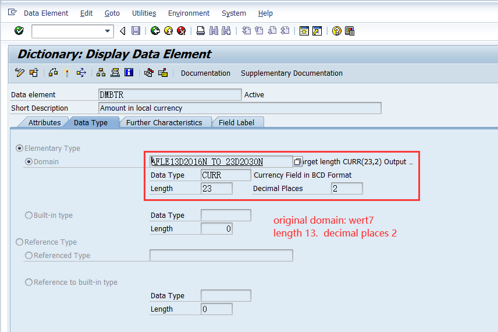Click the Display Object List hierarchy icon
498x332 pixels.
(101, 73)
